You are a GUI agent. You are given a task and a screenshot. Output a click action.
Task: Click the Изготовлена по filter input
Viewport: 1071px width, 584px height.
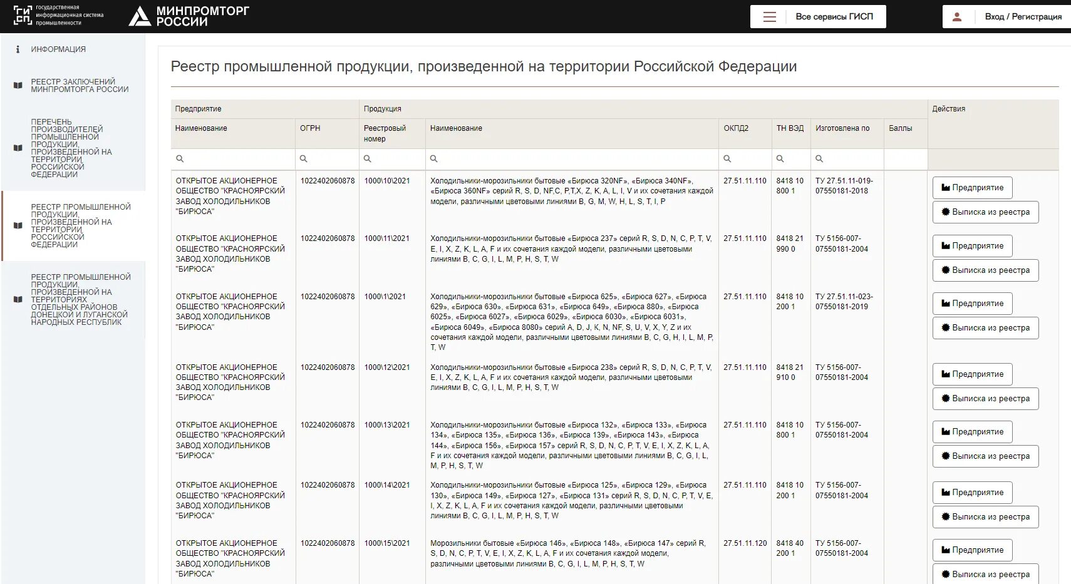point(847,159)
